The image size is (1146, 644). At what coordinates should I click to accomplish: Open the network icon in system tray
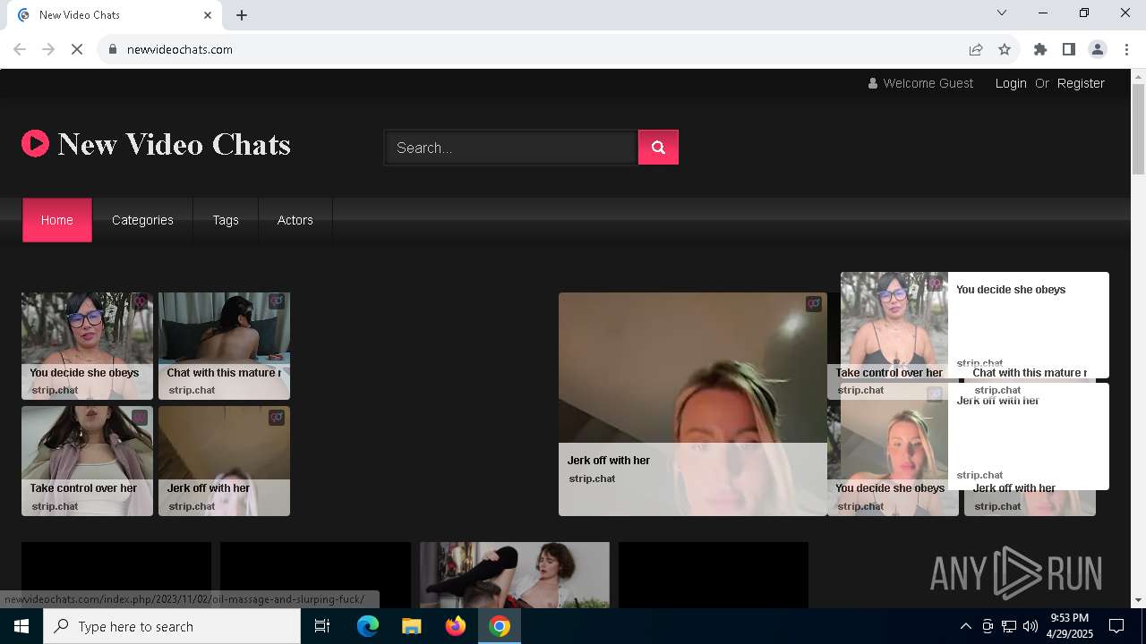(x=1009, y=626)
